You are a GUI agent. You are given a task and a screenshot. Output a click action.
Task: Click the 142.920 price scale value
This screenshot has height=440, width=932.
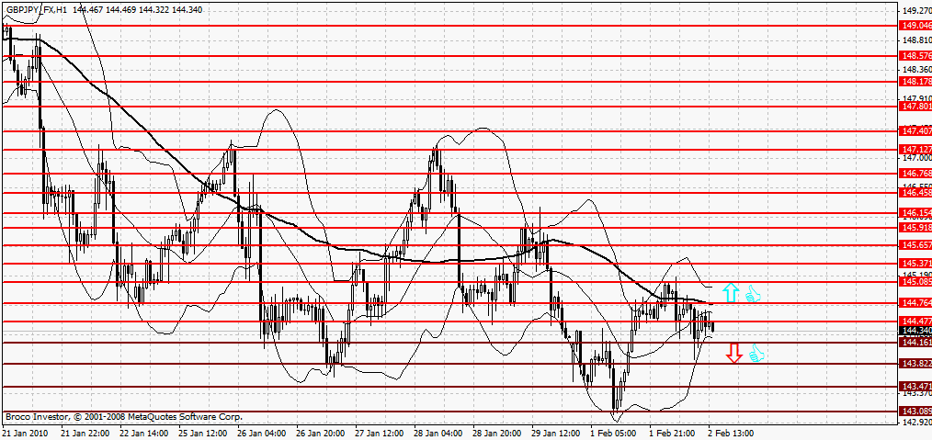coord(916,423)
